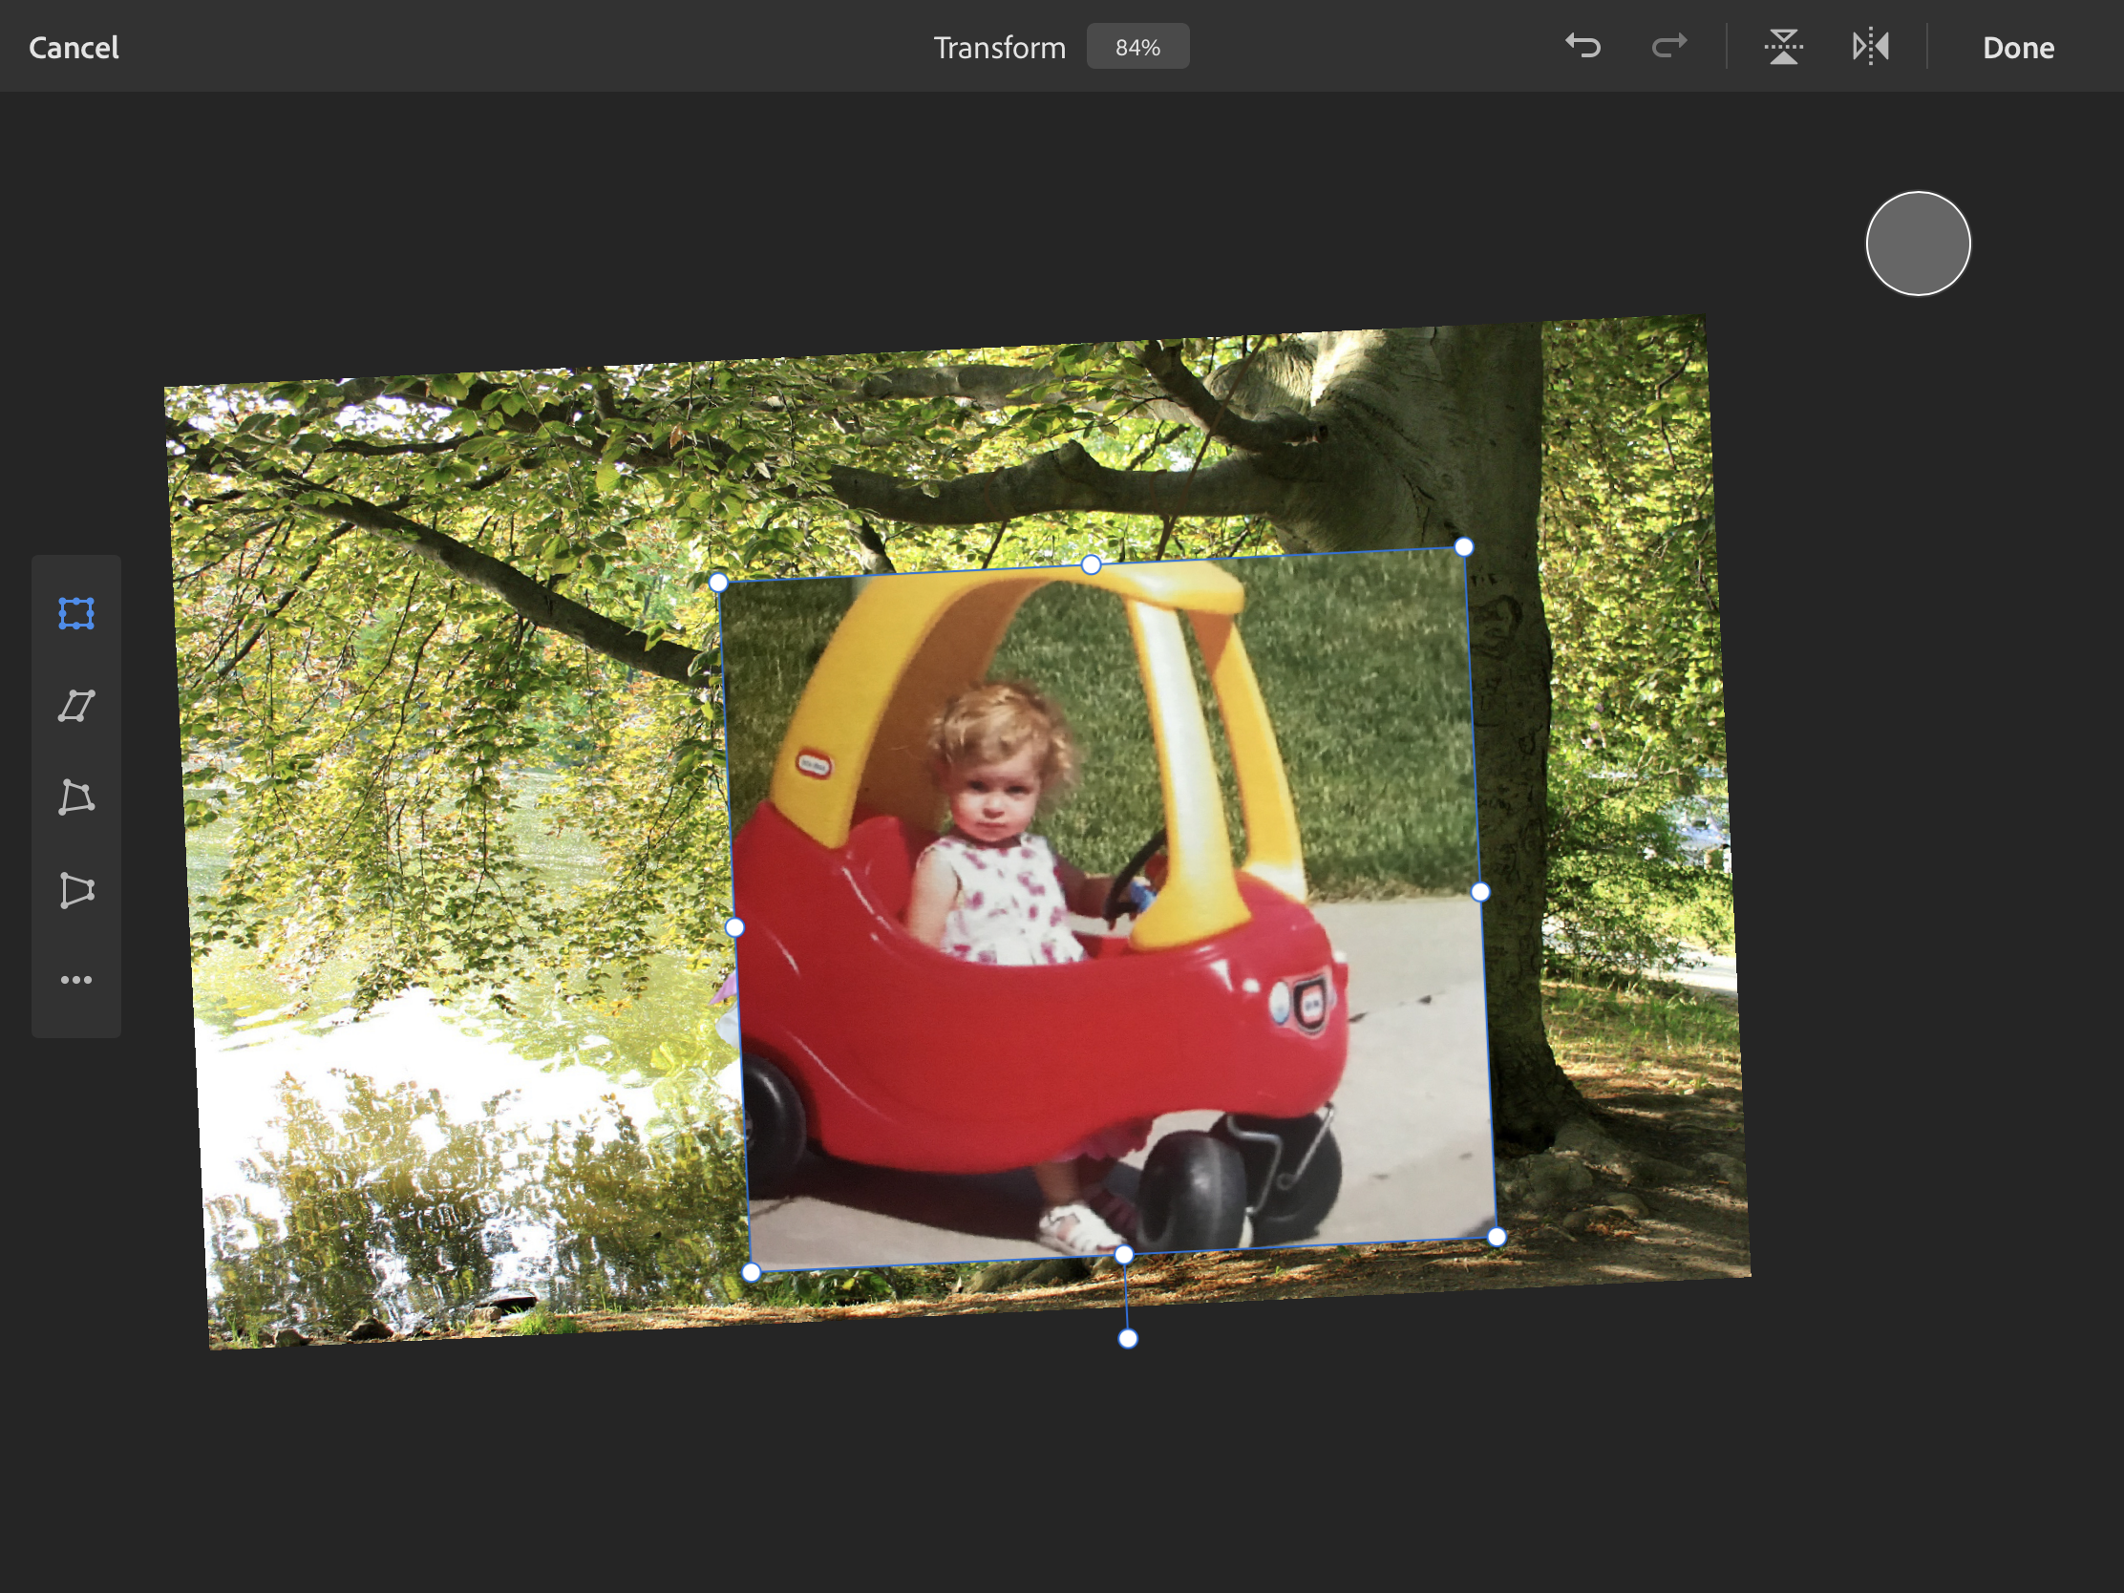Click the left edge middle handle
Image resolution: width=2124 pixels, height=1593 pixels.
[x=734, y=927]
